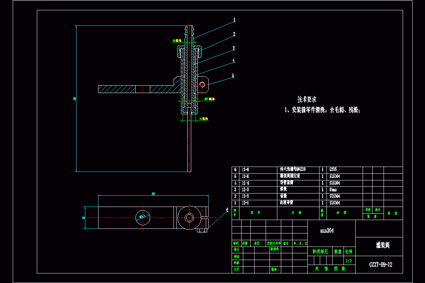
Task: Click part code 12-5 in parts list
Action: click(x=245, y=176)
